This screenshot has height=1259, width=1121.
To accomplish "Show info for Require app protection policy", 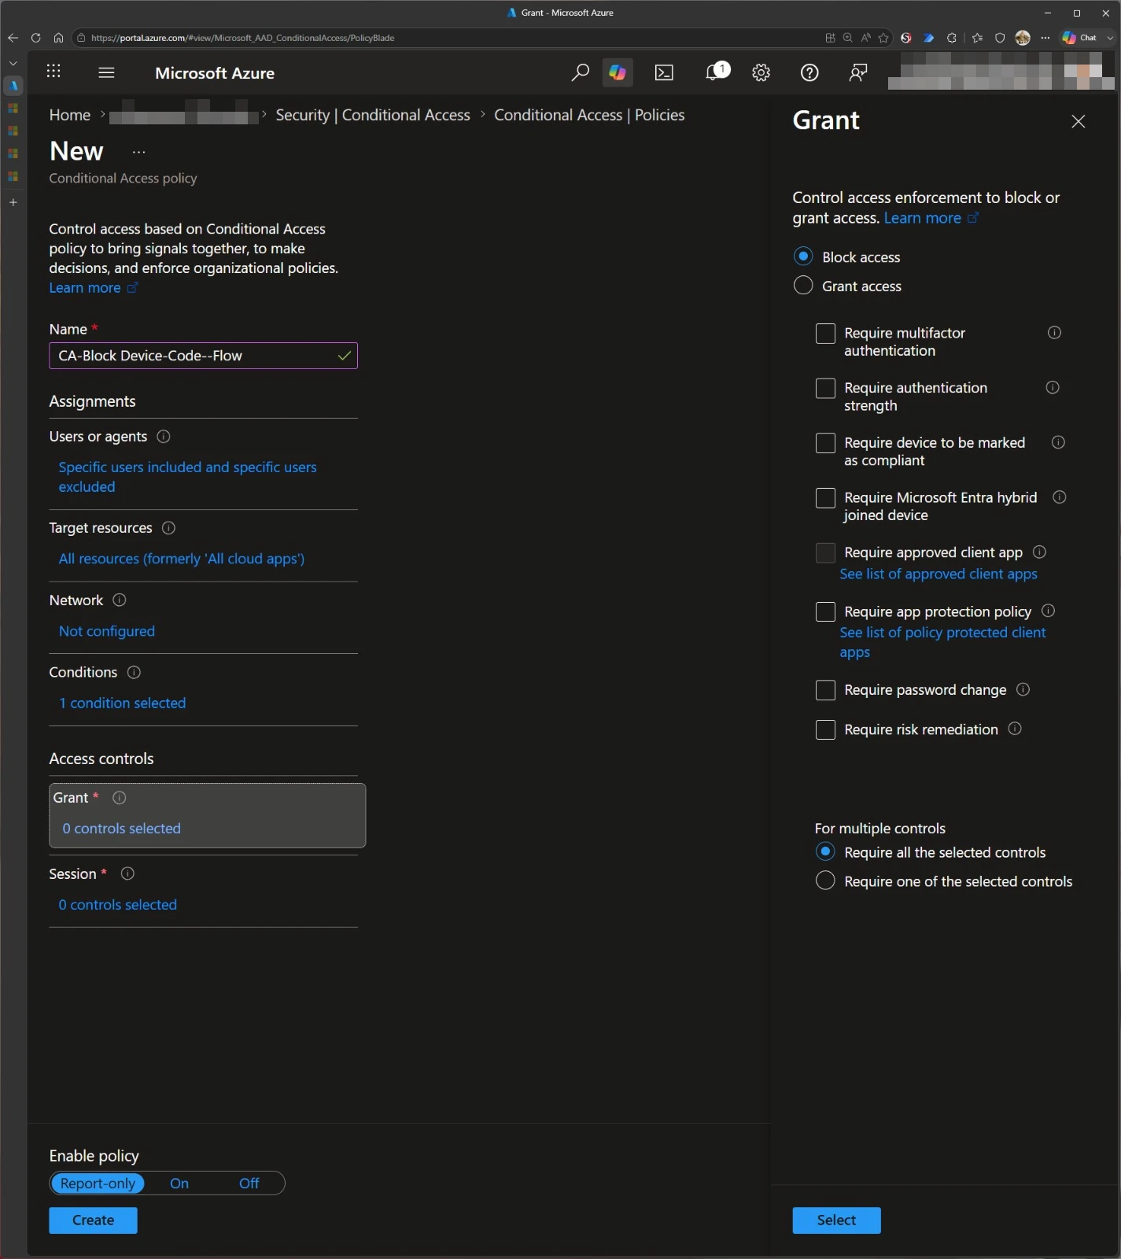I will (1048, 611).
